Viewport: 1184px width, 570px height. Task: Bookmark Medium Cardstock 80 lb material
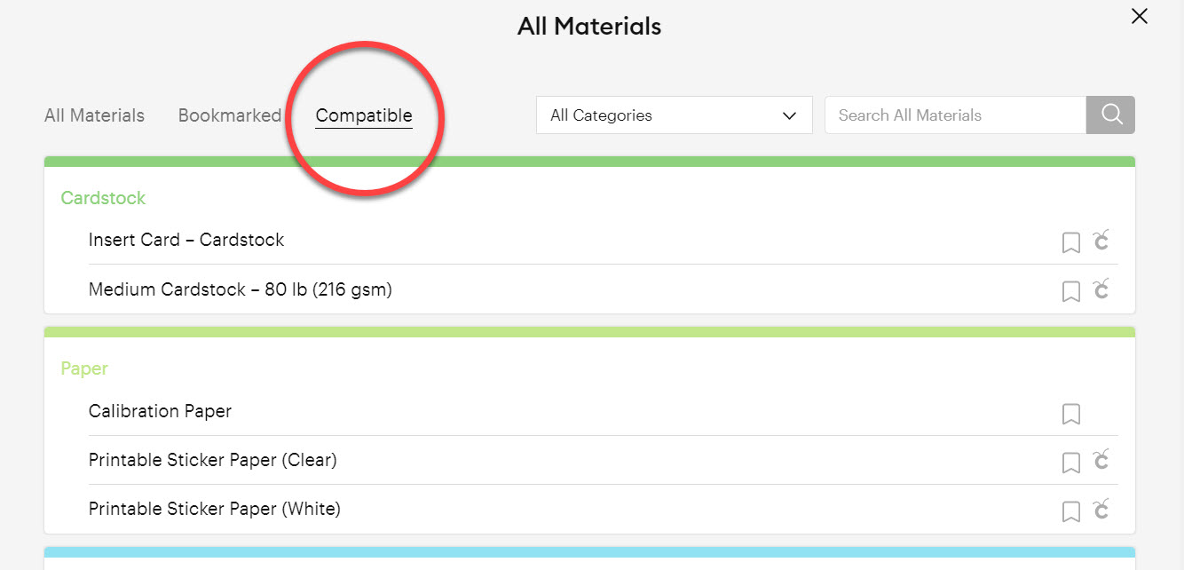point(1071,291)
